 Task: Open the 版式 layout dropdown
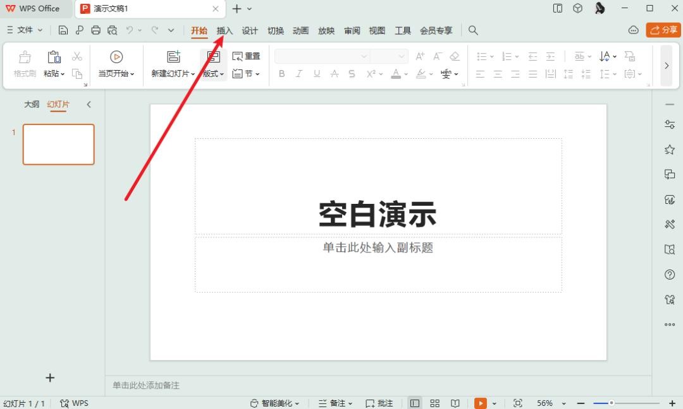(213, 73)
